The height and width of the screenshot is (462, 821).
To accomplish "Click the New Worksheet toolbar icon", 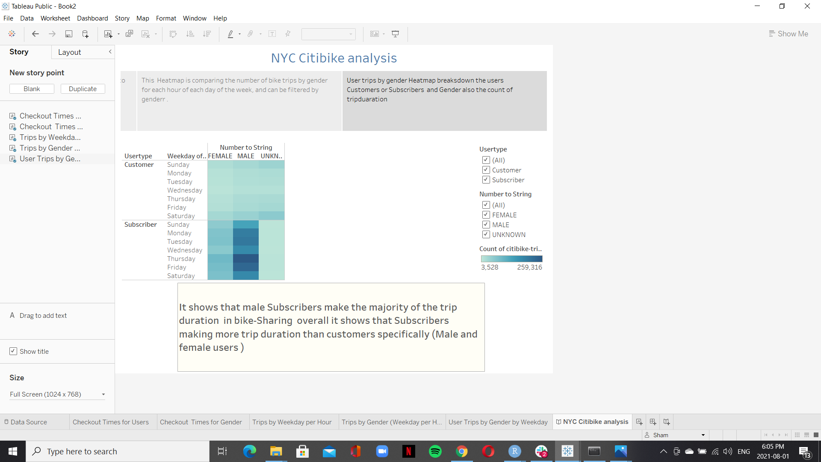I will [108, 34].
